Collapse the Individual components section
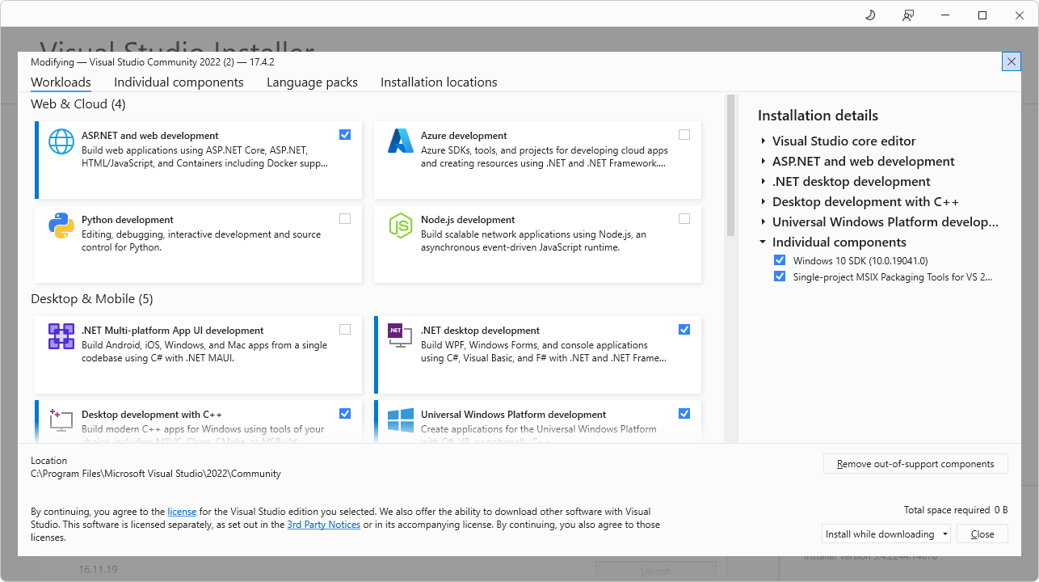 tap(762, 242)
